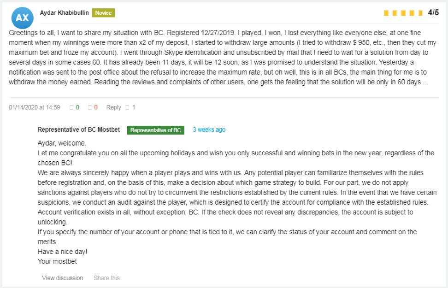
Task: Click the Novice badge
Action: 103,13
